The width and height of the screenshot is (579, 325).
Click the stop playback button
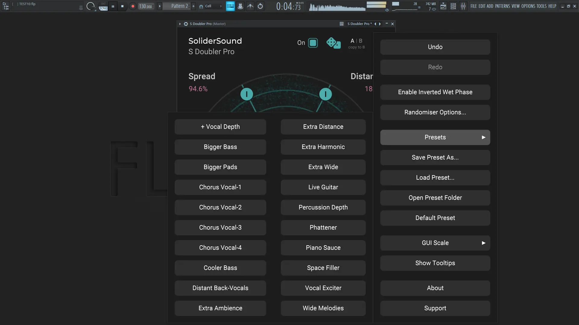click(122, 6)
